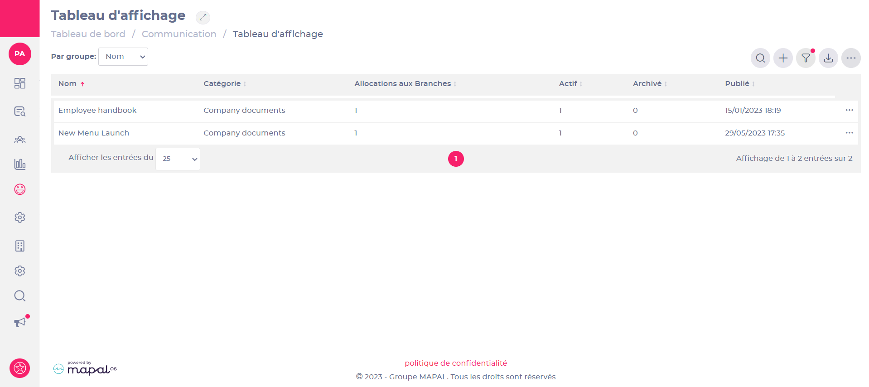Viewport: 869px width, 387px height.
Task: Open the smiley face icon in sidebar
Action: coord(20,189)
